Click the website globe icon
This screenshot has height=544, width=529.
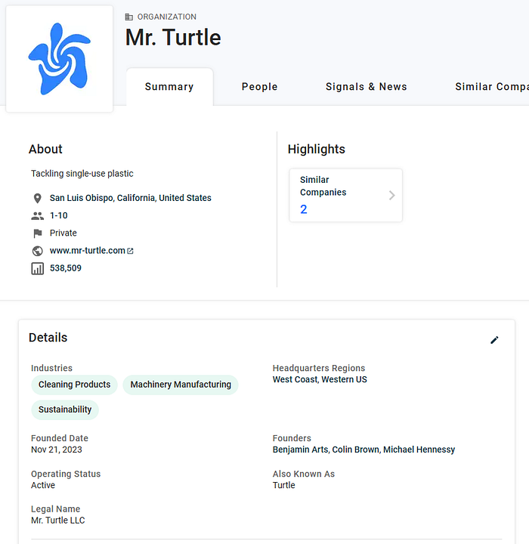38,251
